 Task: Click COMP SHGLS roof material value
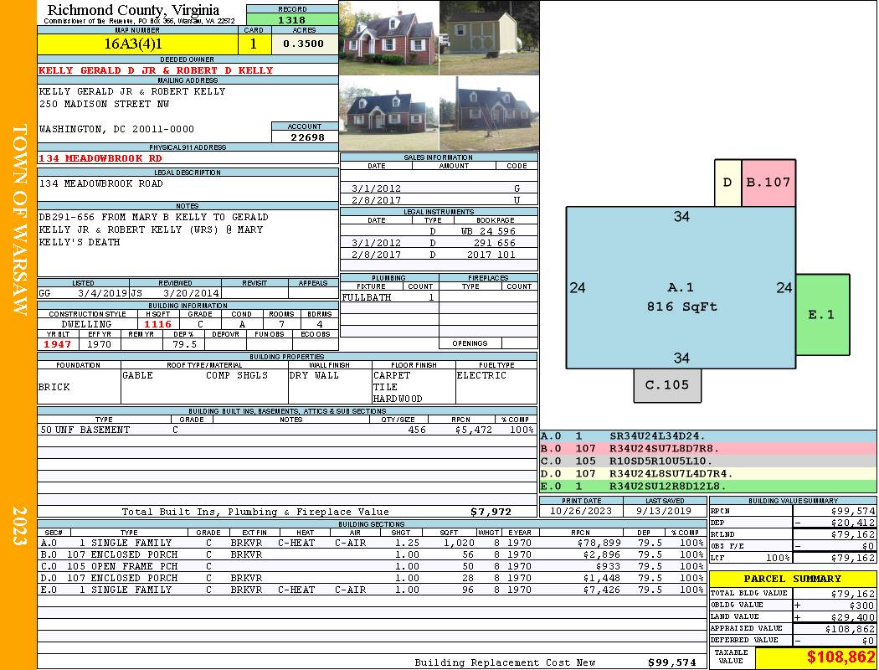(237, 376)
